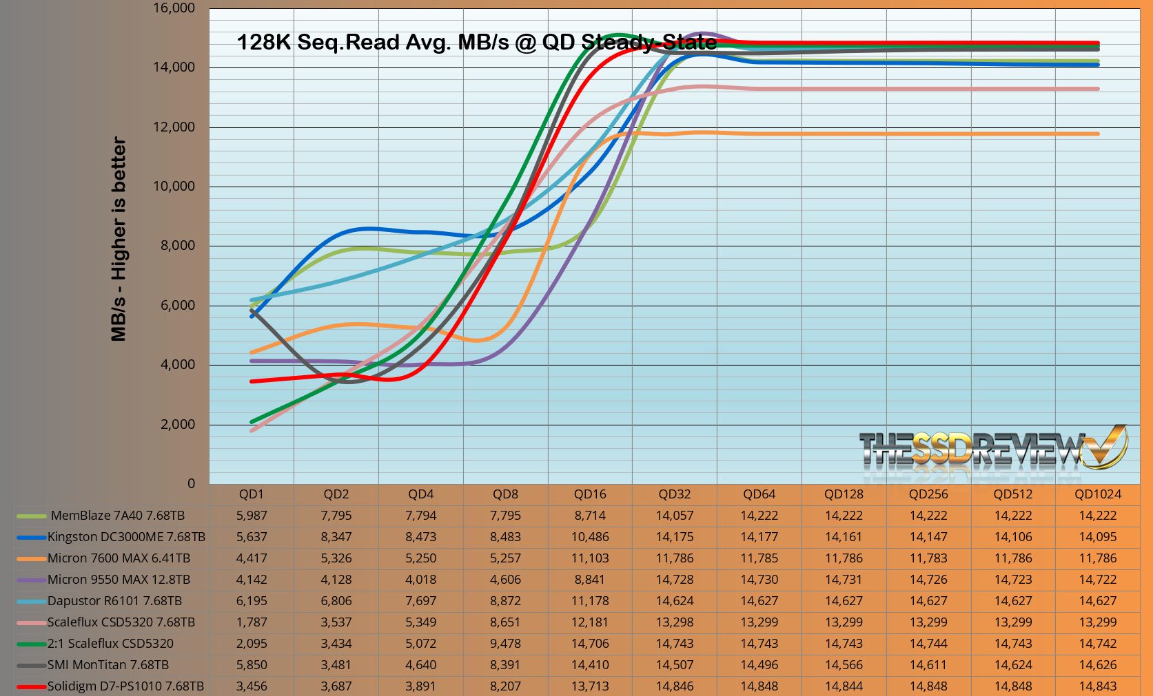Click the QD256 column header
The width and height of the screenshot is (1153, 696).
[928, 494]
